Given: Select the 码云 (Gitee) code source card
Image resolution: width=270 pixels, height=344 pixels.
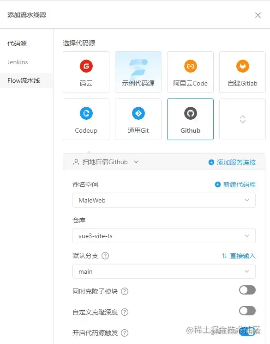Looking at the screenshot, I should (x=86, y=72).
